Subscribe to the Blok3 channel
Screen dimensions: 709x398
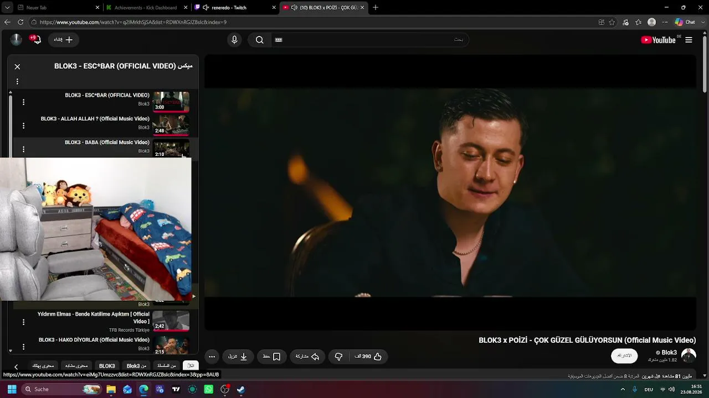[x=624, y=355]
